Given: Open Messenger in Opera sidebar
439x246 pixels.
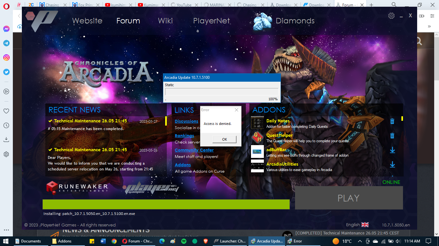Looking at the screenshot, I should pos(6,29).
